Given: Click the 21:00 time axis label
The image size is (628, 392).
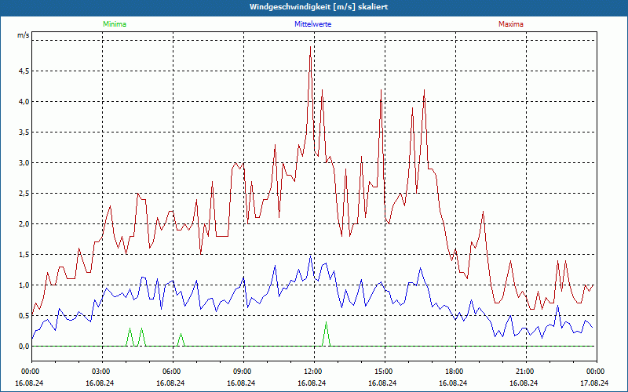Looking at the screenshot, I should click(525, 371).
